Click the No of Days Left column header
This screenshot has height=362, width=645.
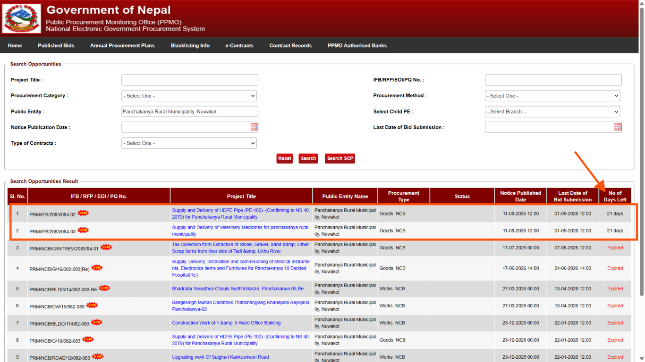tap(615, 196)
